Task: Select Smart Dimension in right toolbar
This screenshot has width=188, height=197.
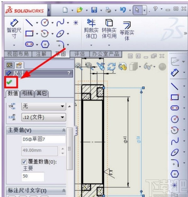Action: tap(175, 72)
